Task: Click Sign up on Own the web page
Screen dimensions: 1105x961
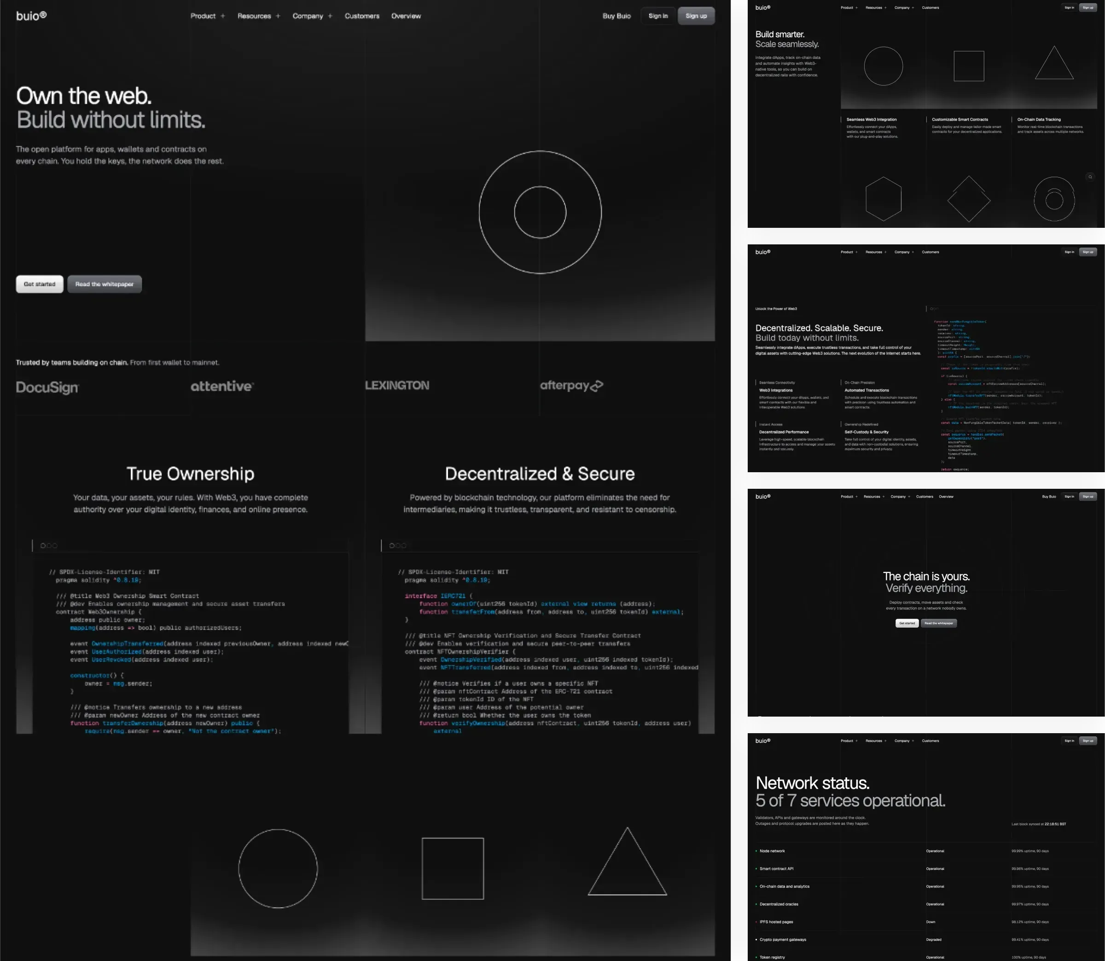Action: pyautogui.click(x=696, y=16)
